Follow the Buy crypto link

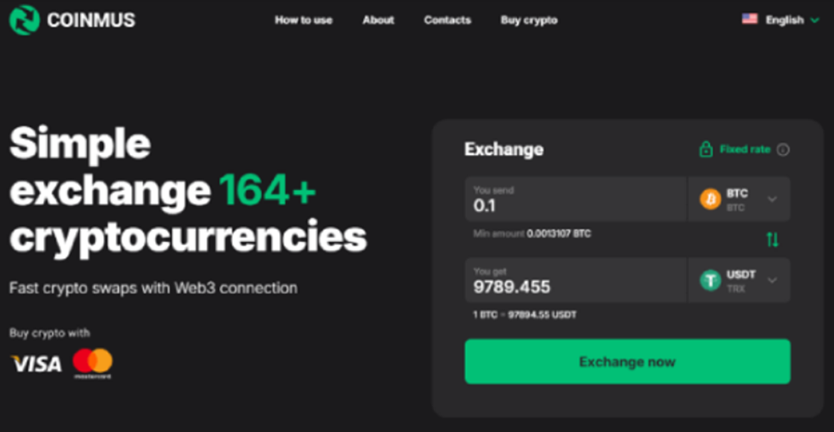click(528, 20)
